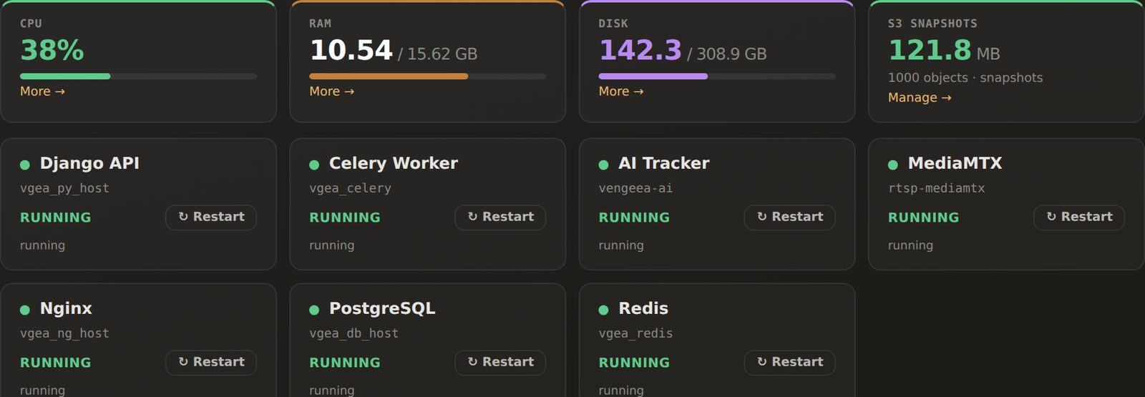Select the 121.8 MB snapshots value
1145x397 pixels.
click(944, 50)
